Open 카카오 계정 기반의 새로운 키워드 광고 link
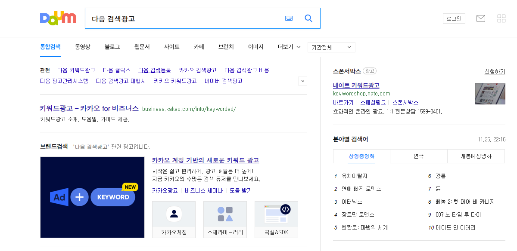 206,160
